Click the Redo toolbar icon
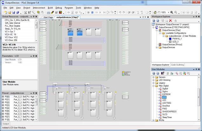 (x=124, y=12)
